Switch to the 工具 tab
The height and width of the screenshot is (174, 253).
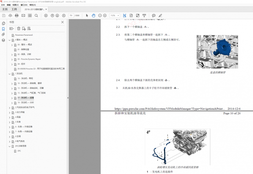[14, 9]
